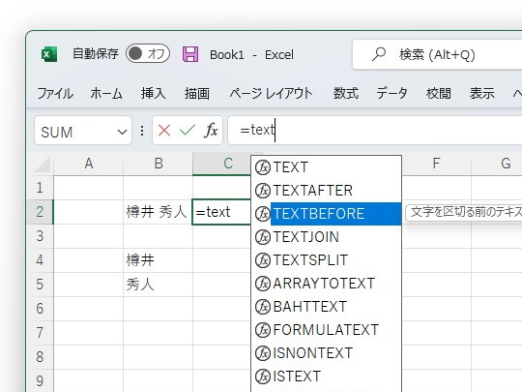Toggle the AutoSave (自動保存) switch

[148, 53]
